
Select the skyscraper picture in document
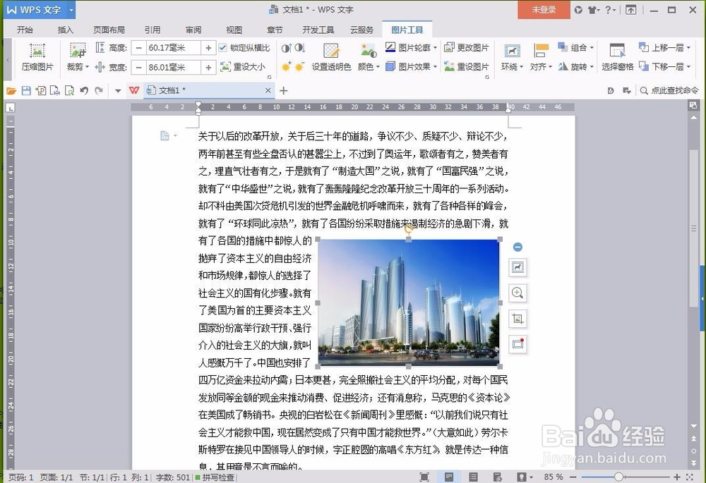pyautogui.click(x=409, y=302)
